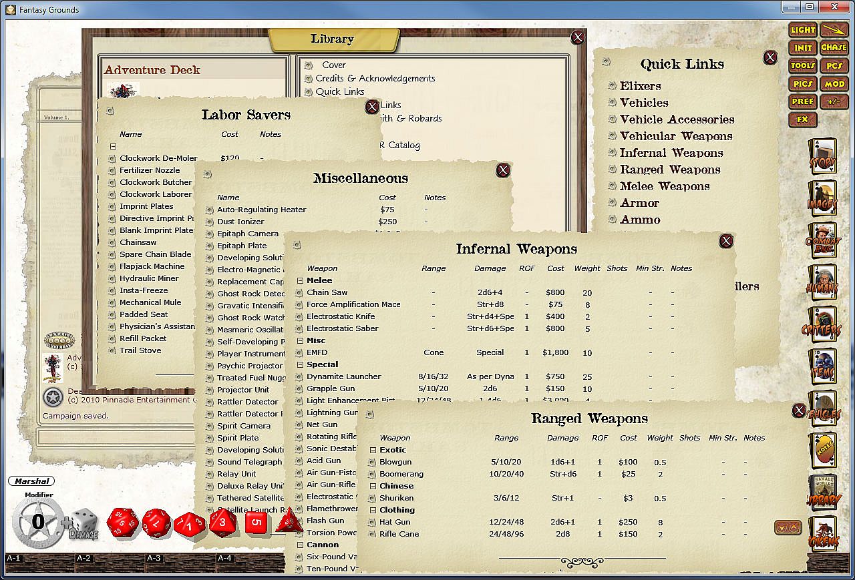Open the PICS button
The height and width of the screenshot is (580, 855).
pyautogui.click(x=803, y=84)
